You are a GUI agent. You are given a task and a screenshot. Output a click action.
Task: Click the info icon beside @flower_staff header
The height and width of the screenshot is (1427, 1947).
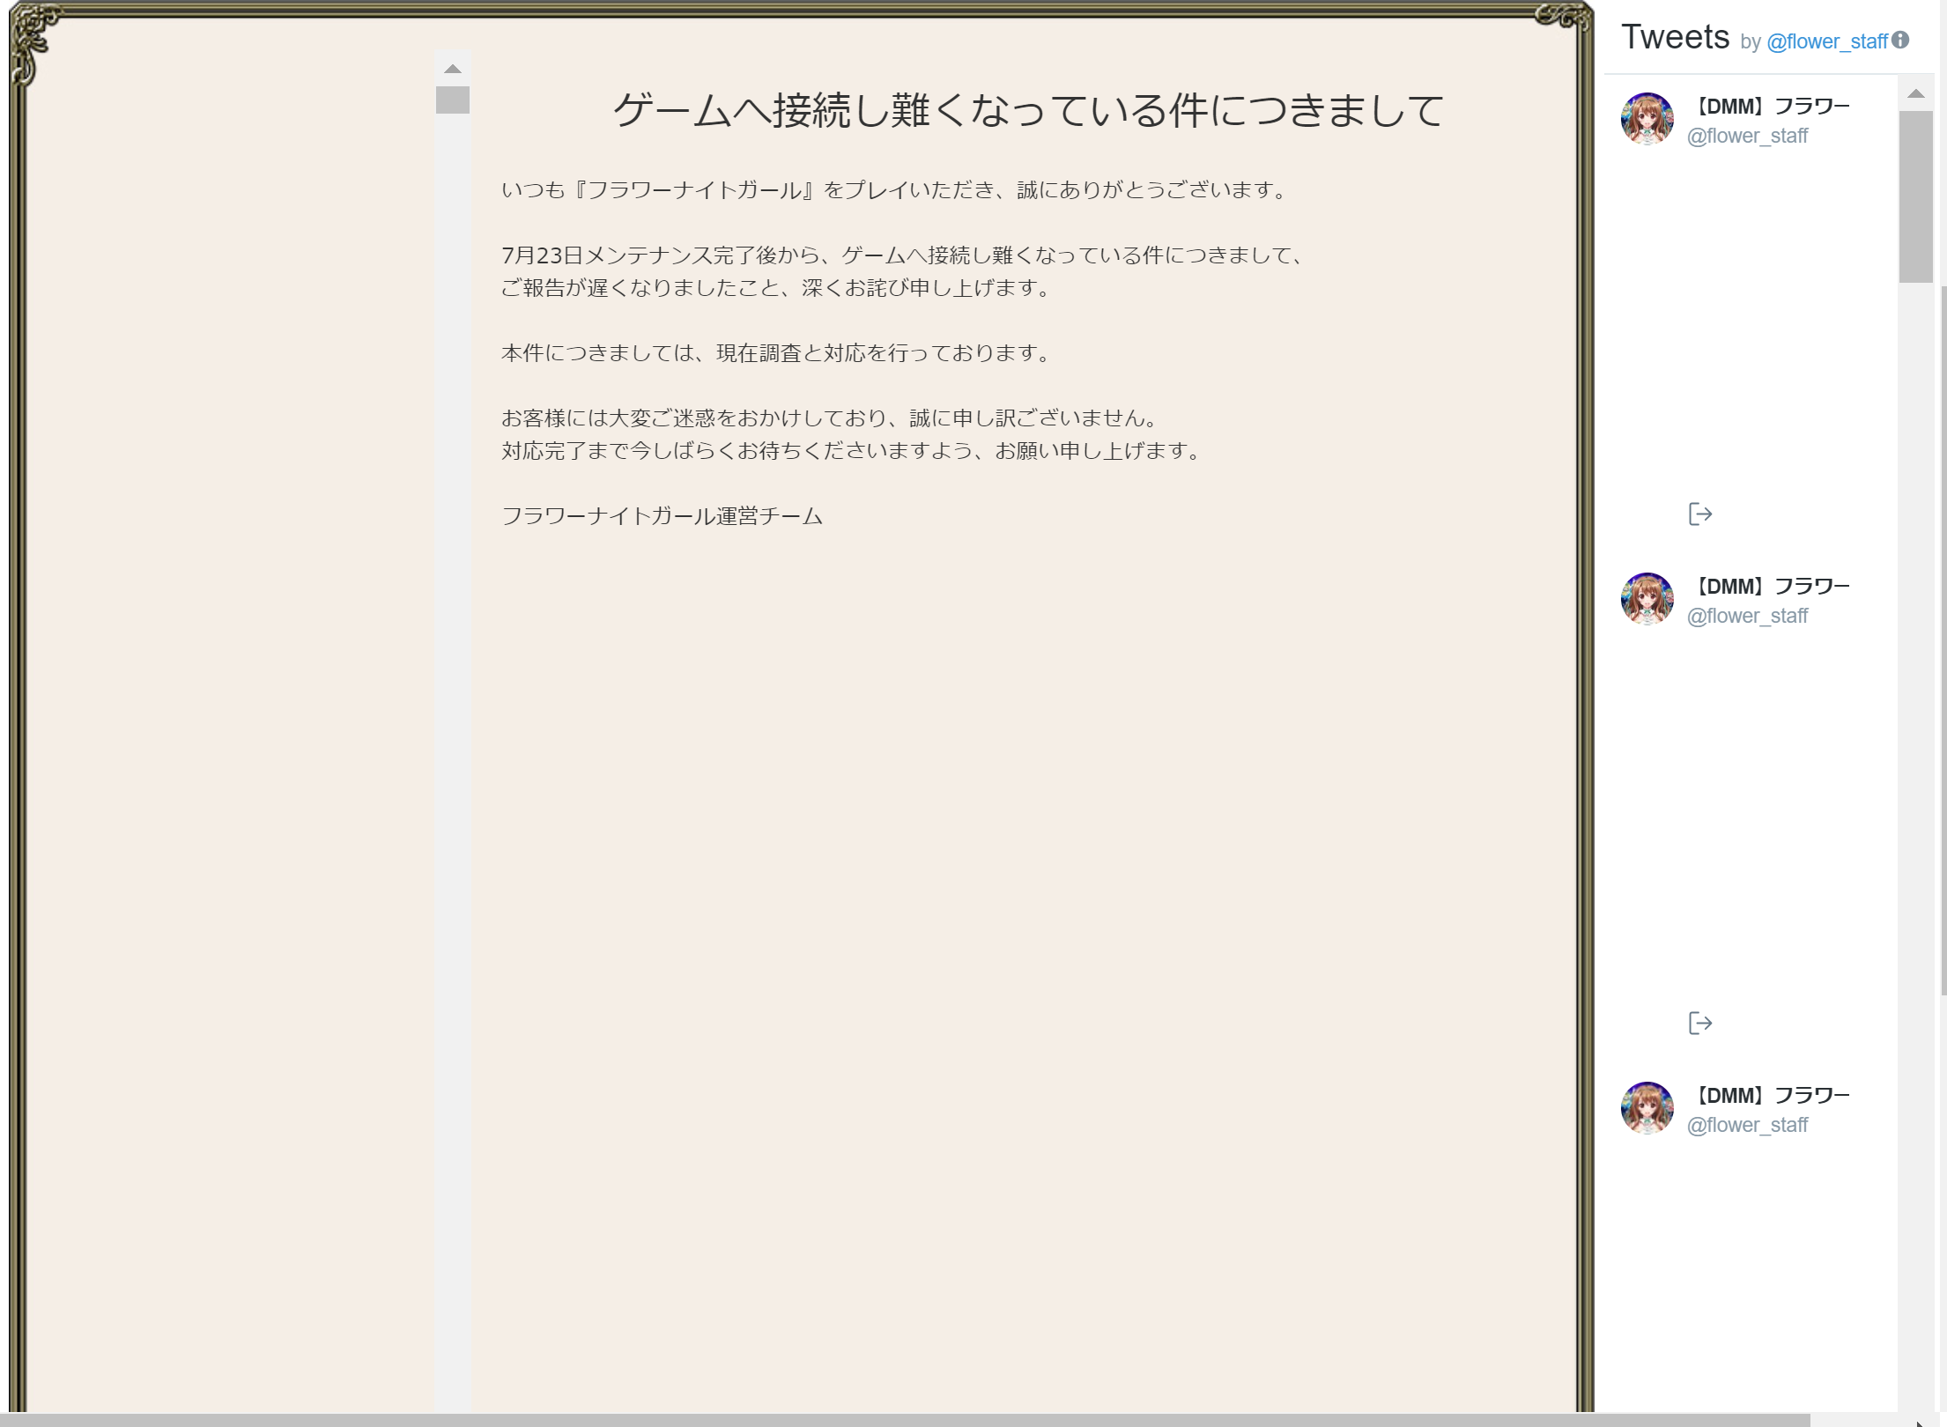click(1900, 41)
